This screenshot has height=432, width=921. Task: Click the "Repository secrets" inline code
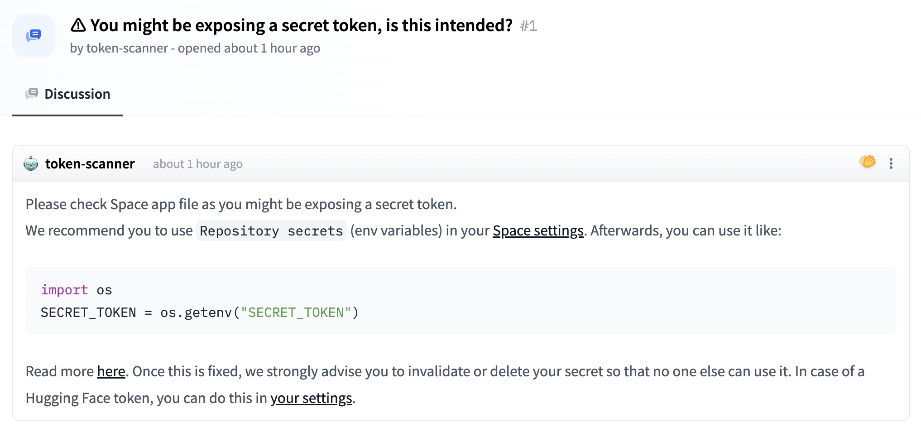(x=271, y=231)
